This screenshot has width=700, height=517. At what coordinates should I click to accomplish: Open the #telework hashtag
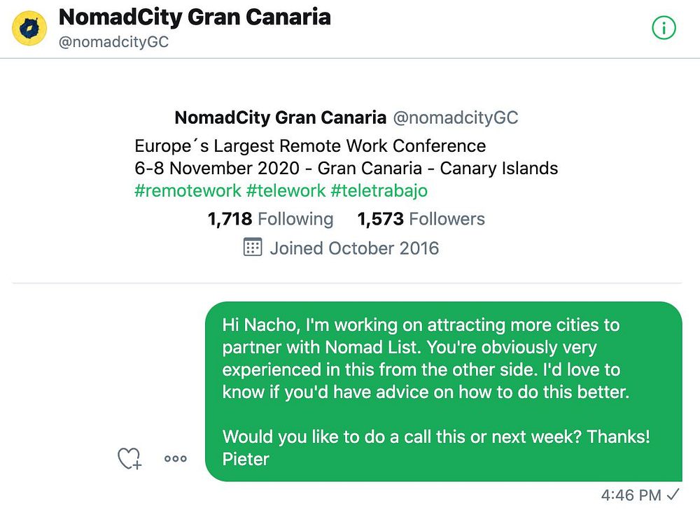pyautogui.click(x=286, y=190)
